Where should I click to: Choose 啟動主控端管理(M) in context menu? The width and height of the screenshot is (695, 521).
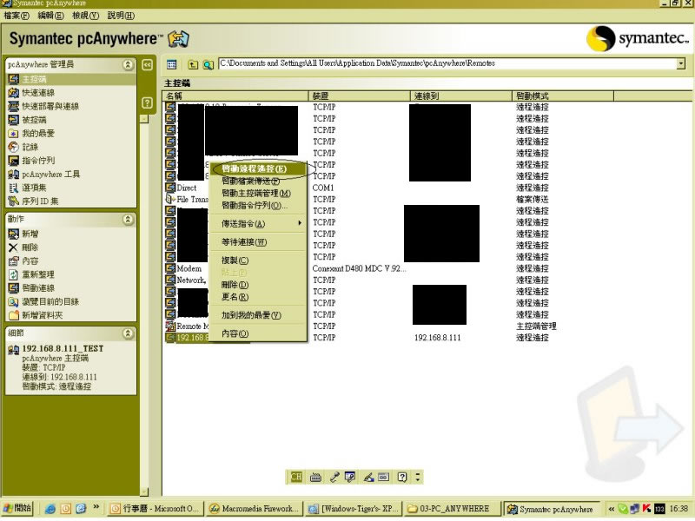pos(257,193)
